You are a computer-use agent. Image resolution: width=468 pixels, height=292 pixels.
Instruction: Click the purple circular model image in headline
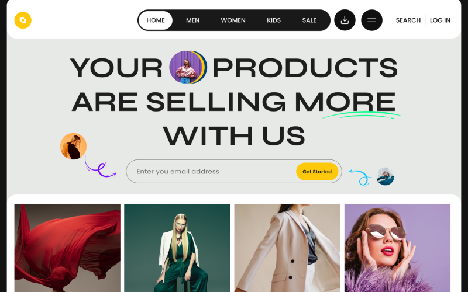[188, 67]
